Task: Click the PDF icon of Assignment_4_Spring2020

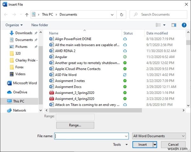Action: pyautogui.click(x=52, y=99)
